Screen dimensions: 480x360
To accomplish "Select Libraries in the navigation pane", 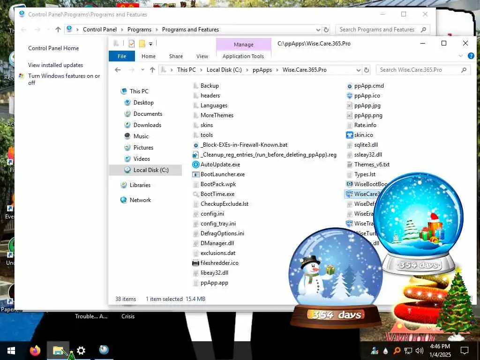I will 140,185.
